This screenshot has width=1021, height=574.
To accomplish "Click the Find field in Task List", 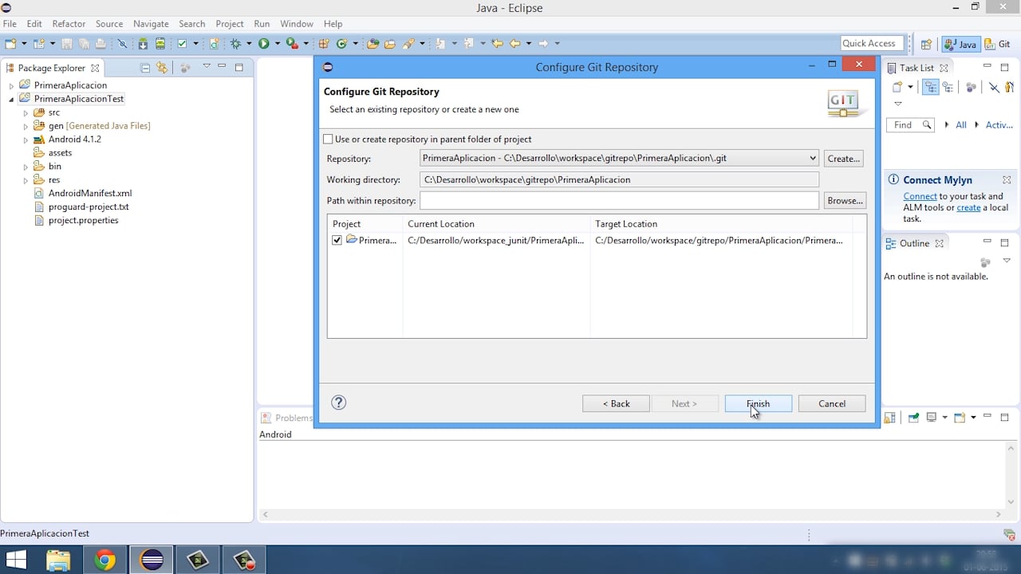I will coord(909,125).
